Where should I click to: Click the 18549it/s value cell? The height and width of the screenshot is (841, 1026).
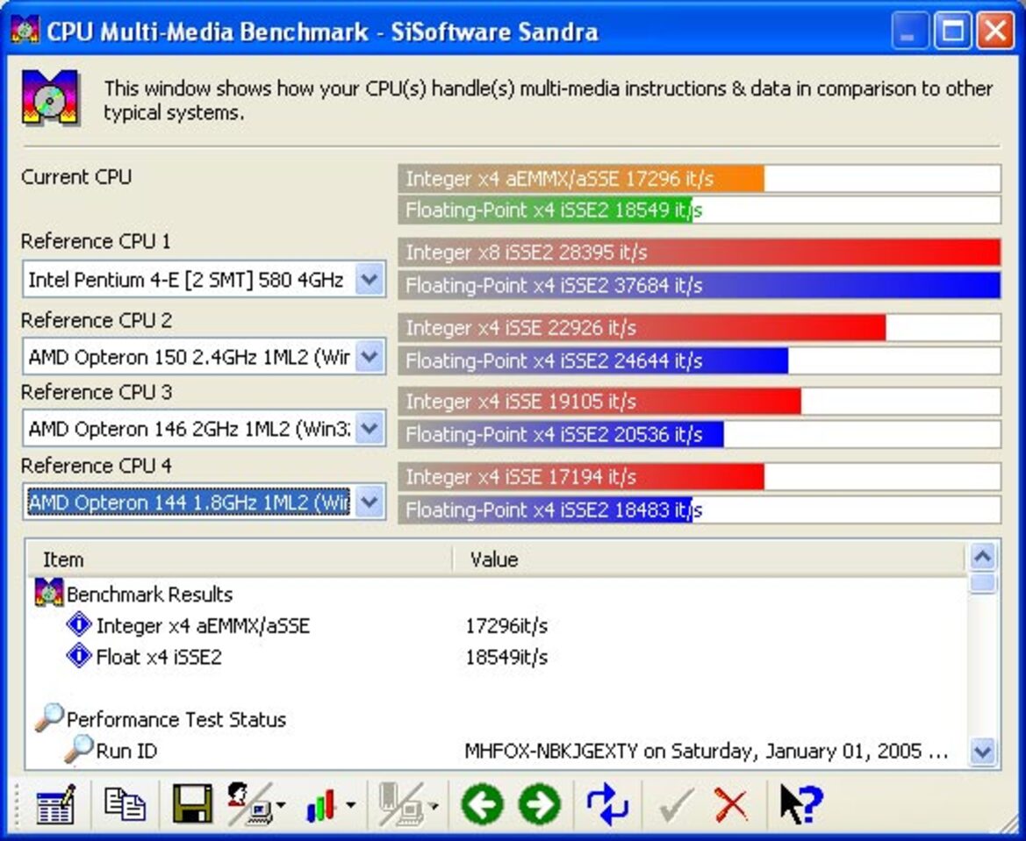point(506,657)
